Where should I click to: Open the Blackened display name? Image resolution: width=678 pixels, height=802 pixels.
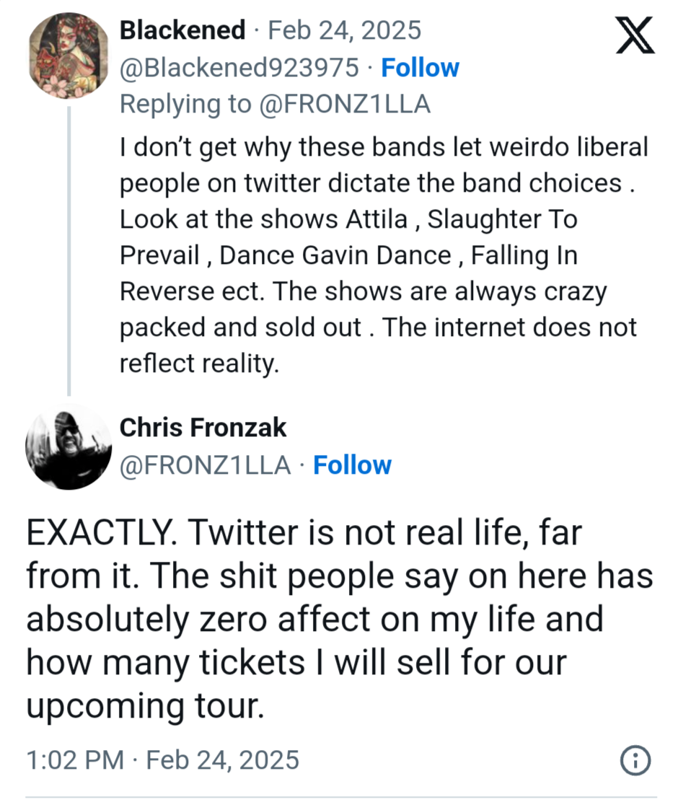click(182, 30)
